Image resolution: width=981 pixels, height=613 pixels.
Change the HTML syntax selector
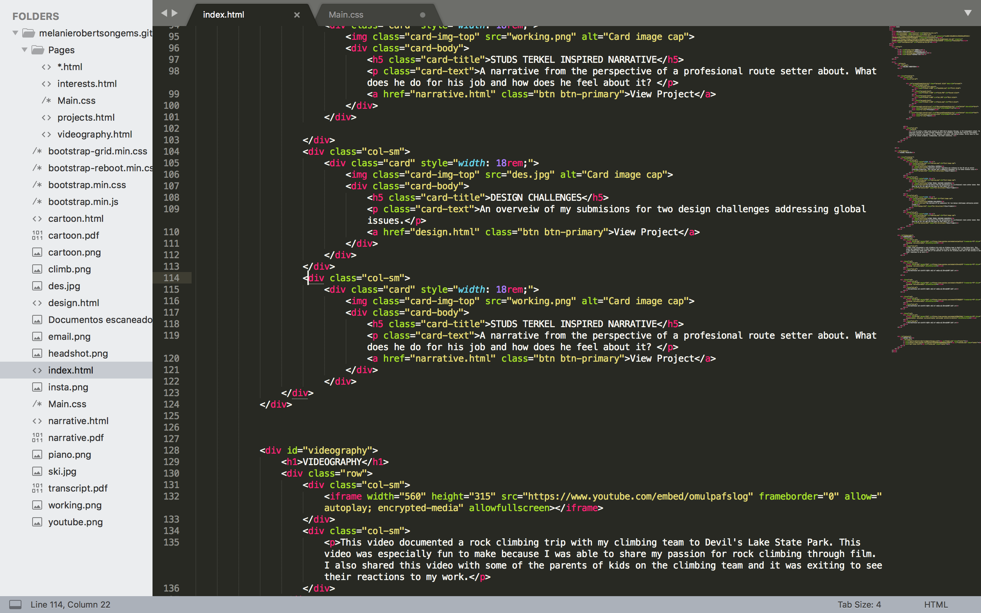click(936, 605)
